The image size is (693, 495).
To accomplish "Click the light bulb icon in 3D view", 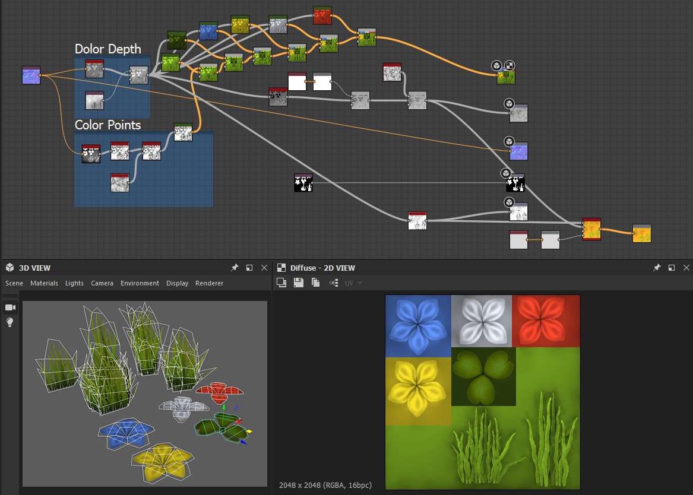I will click(10, 322).
